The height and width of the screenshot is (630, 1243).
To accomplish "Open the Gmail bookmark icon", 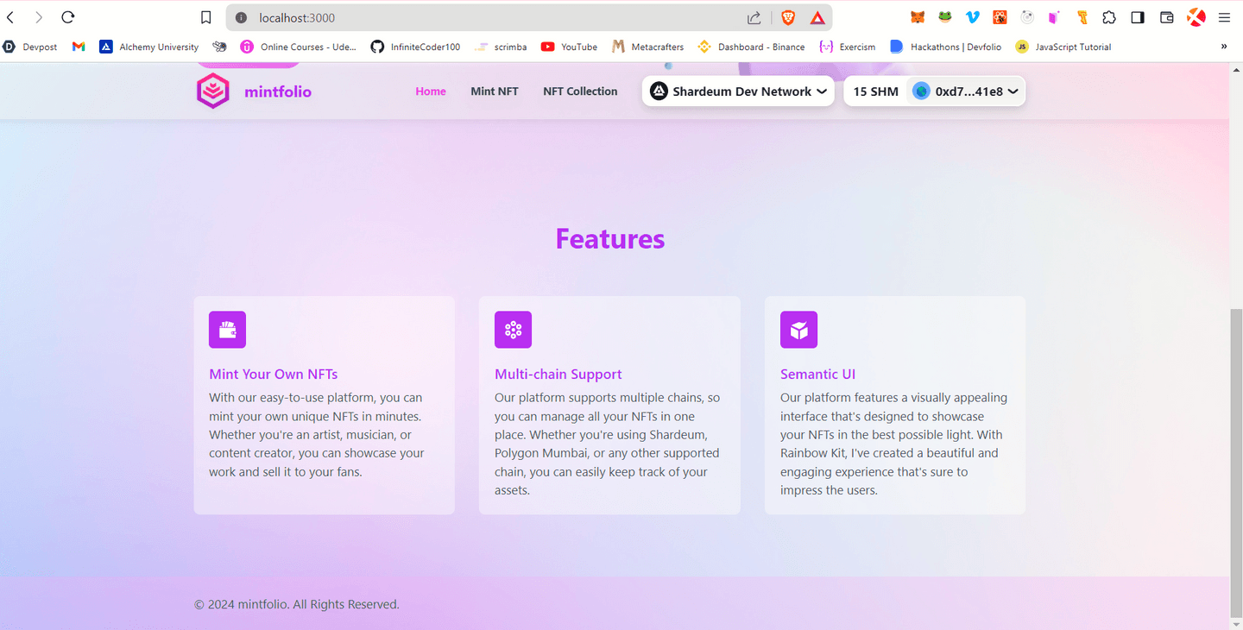I will (79, 47).
